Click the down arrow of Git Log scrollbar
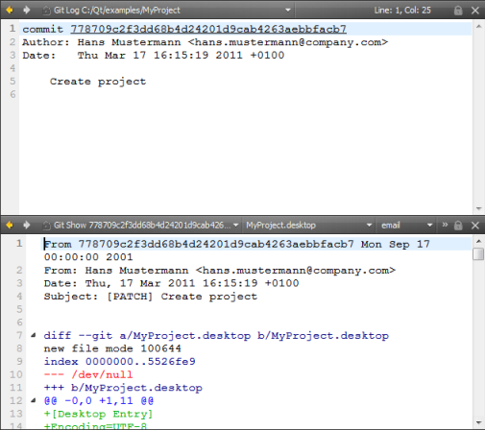 tap(478, 208)
